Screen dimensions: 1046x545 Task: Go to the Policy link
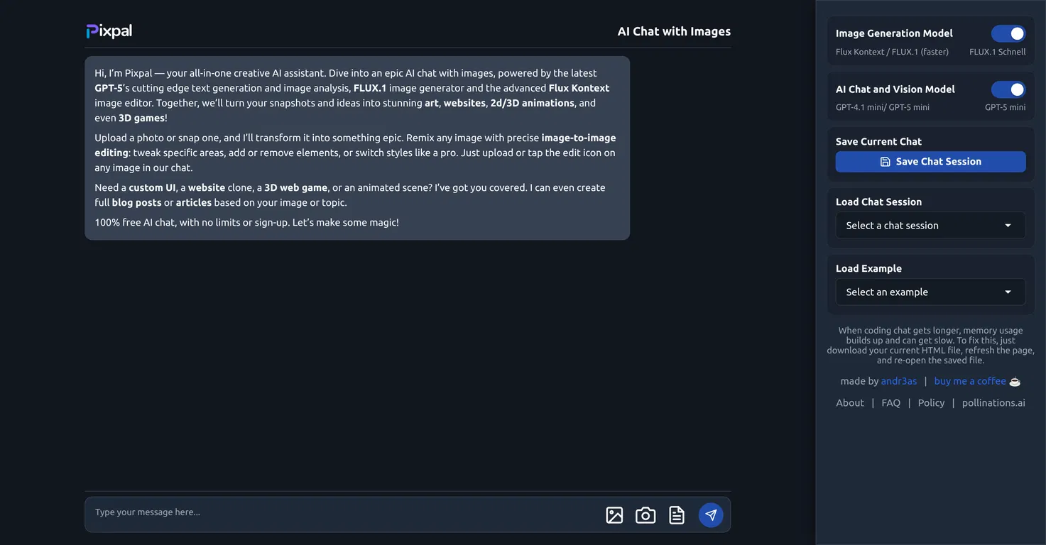point(931,403)
